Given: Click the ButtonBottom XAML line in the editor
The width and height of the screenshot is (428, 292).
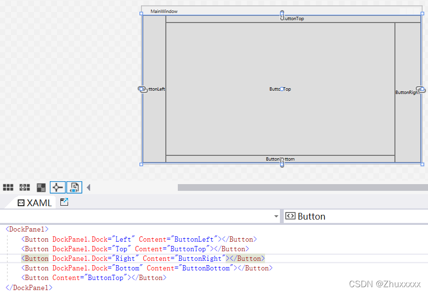Looking at the screenshot, I should 144,268.
